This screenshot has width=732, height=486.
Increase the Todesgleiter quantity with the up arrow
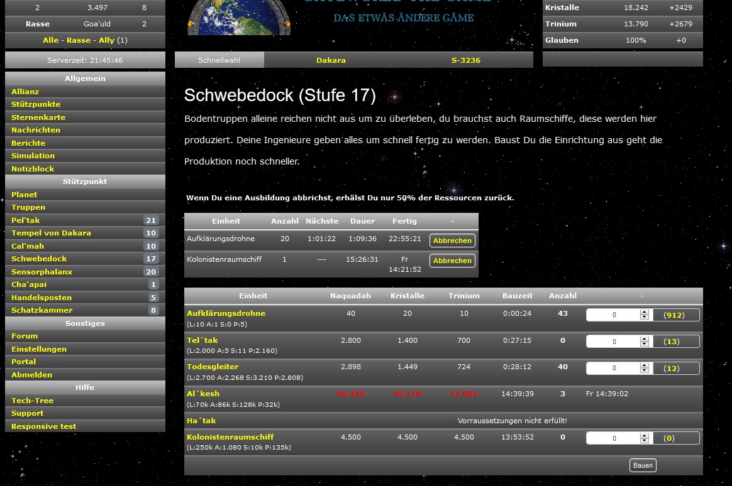click(x=644, y=365)
